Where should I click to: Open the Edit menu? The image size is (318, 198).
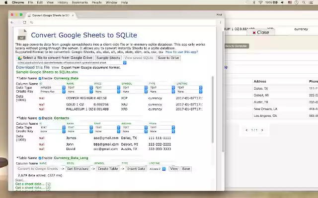click(x=40, y=2)
